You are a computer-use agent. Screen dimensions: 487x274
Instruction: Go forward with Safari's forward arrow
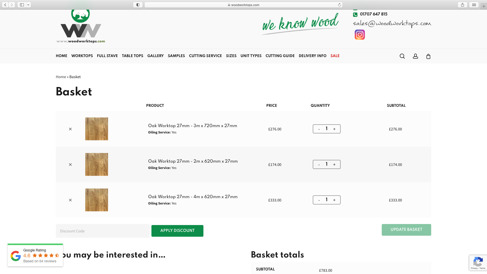pyautogui.click(x=12, y=5)
